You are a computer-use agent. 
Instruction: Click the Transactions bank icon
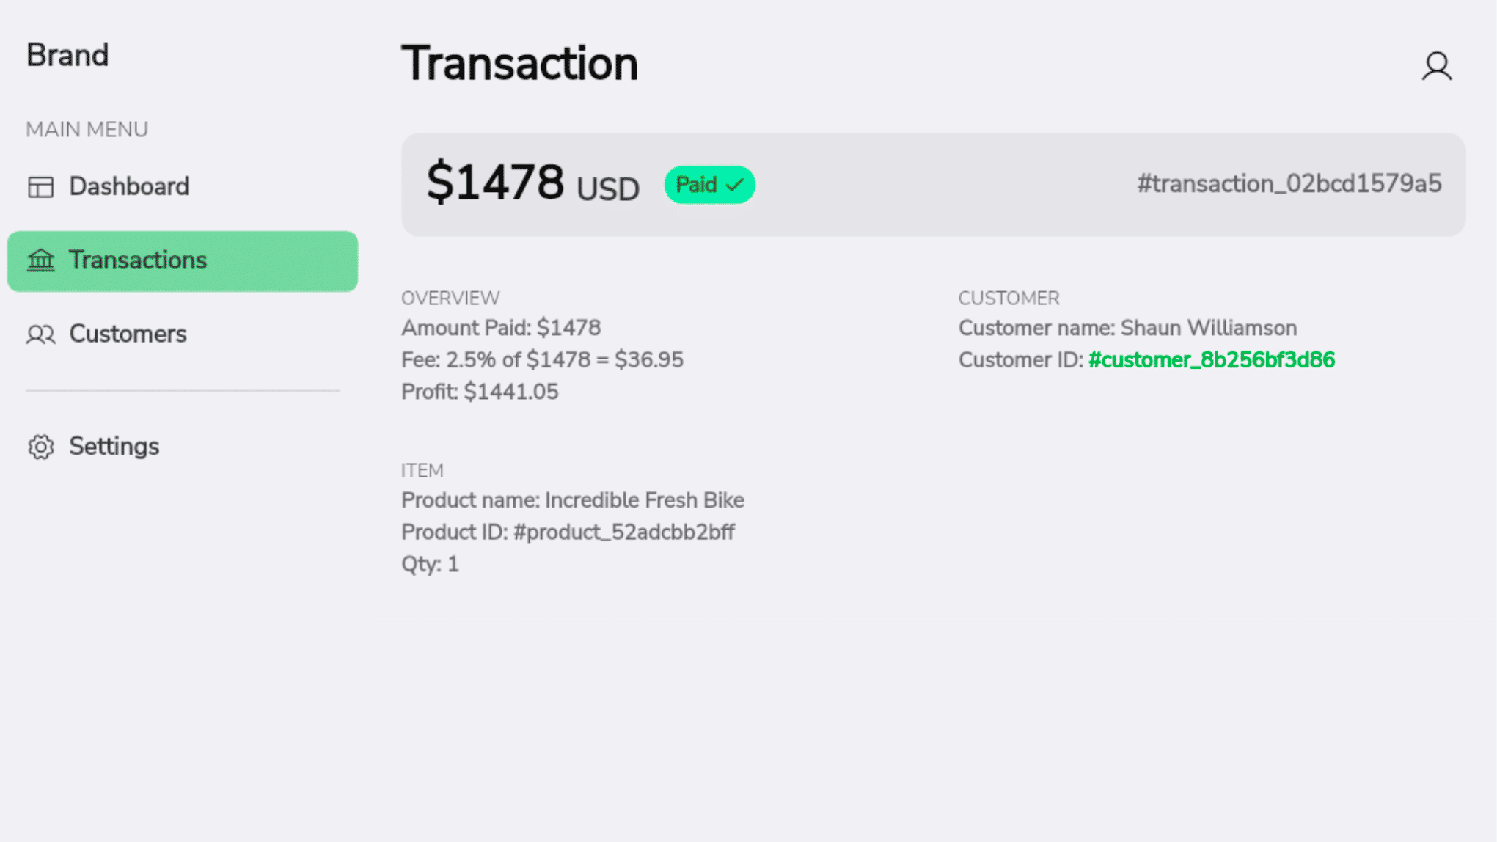[40, 260]
